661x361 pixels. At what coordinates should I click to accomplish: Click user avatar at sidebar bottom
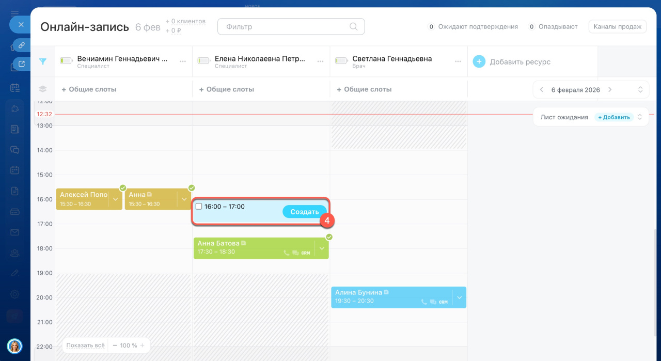pos(15,346)
